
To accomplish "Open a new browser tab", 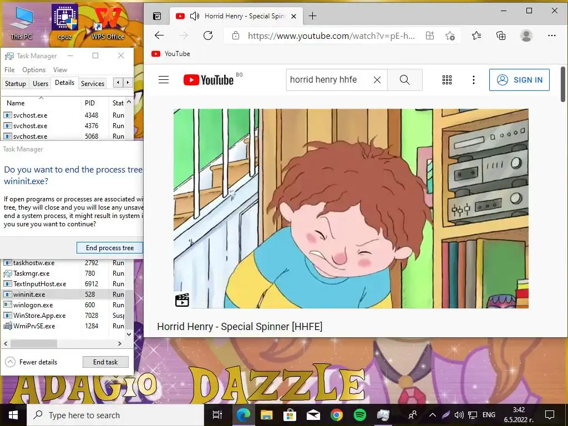I will (312, 16).
